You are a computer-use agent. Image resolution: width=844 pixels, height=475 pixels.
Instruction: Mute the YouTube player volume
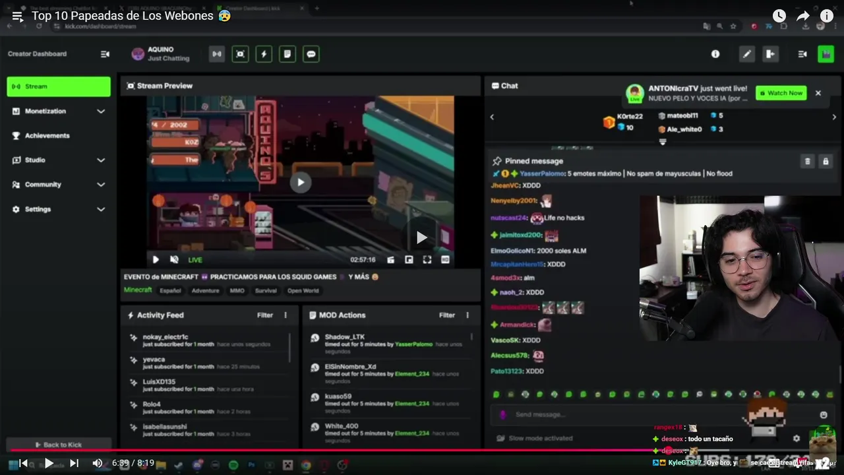pyautogui.click(x=98, y=463)
